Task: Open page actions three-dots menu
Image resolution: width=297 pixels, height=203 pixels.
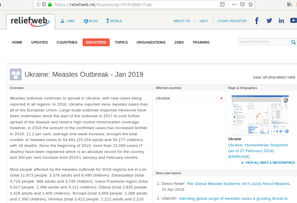Action: tap(234, 5)
